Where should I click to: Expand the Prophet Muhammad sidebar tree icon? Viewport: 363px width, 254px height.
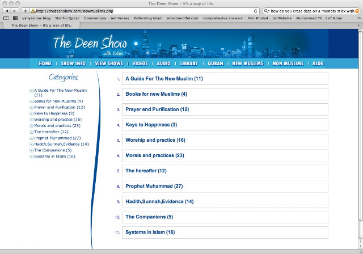click(31, 138)
